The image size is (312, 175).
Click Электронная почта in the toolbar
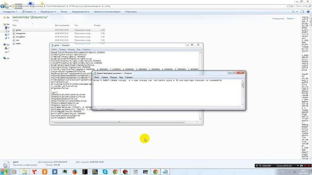tap(80, 12)
